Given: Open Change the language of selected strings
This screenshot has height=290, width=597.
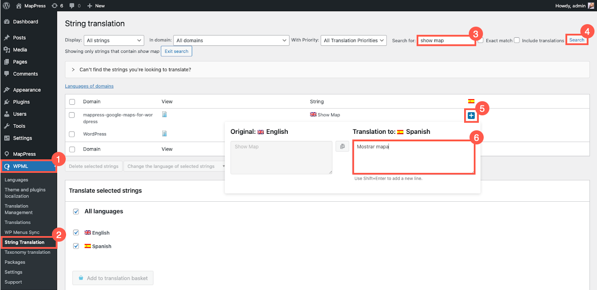Looking at the screenshot, I should [175, 166].
